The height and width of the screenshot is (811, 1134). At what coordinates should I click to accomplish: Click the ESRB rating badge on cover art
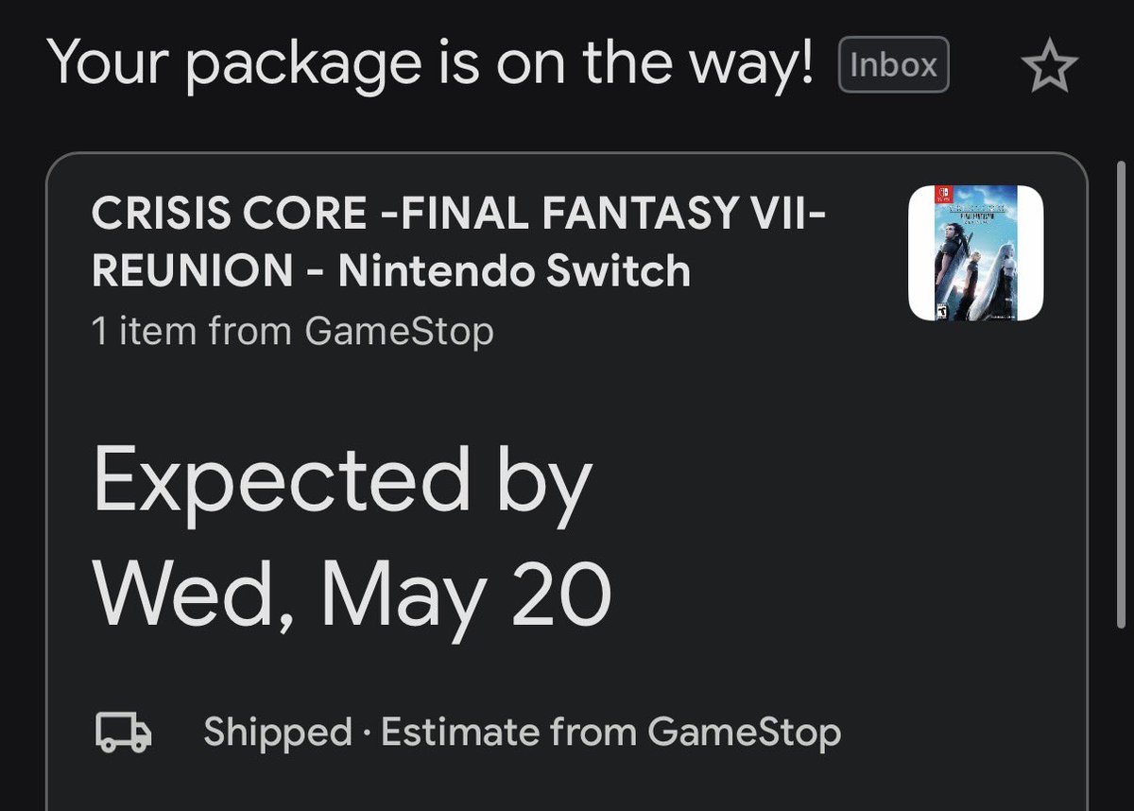[x=941, y=311]
